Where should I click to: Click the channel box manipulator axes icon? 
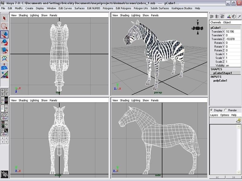tap(229, 17)
